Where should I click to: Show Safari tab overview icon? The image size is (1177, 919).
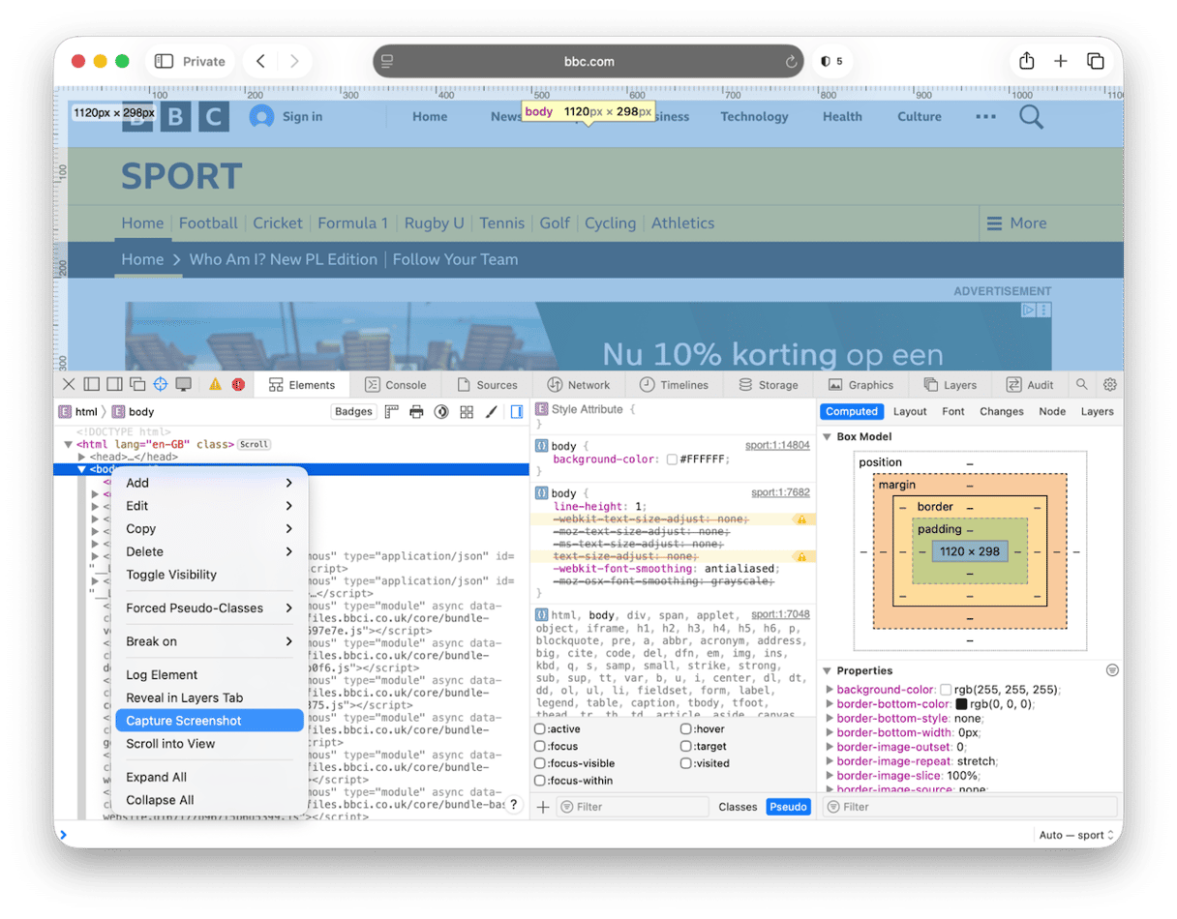coord(1096,61)
